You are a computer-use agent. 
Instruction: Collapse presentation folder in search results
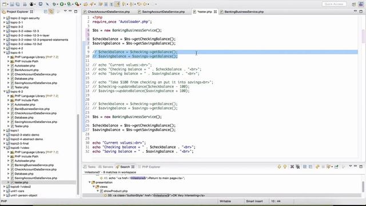(89, 182)
